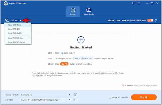
Task: Open the save folder icon beside the path
Action: pos(76,100)
